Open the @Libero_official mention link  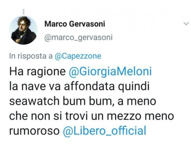pyautogui.click(x=105, y=131)
